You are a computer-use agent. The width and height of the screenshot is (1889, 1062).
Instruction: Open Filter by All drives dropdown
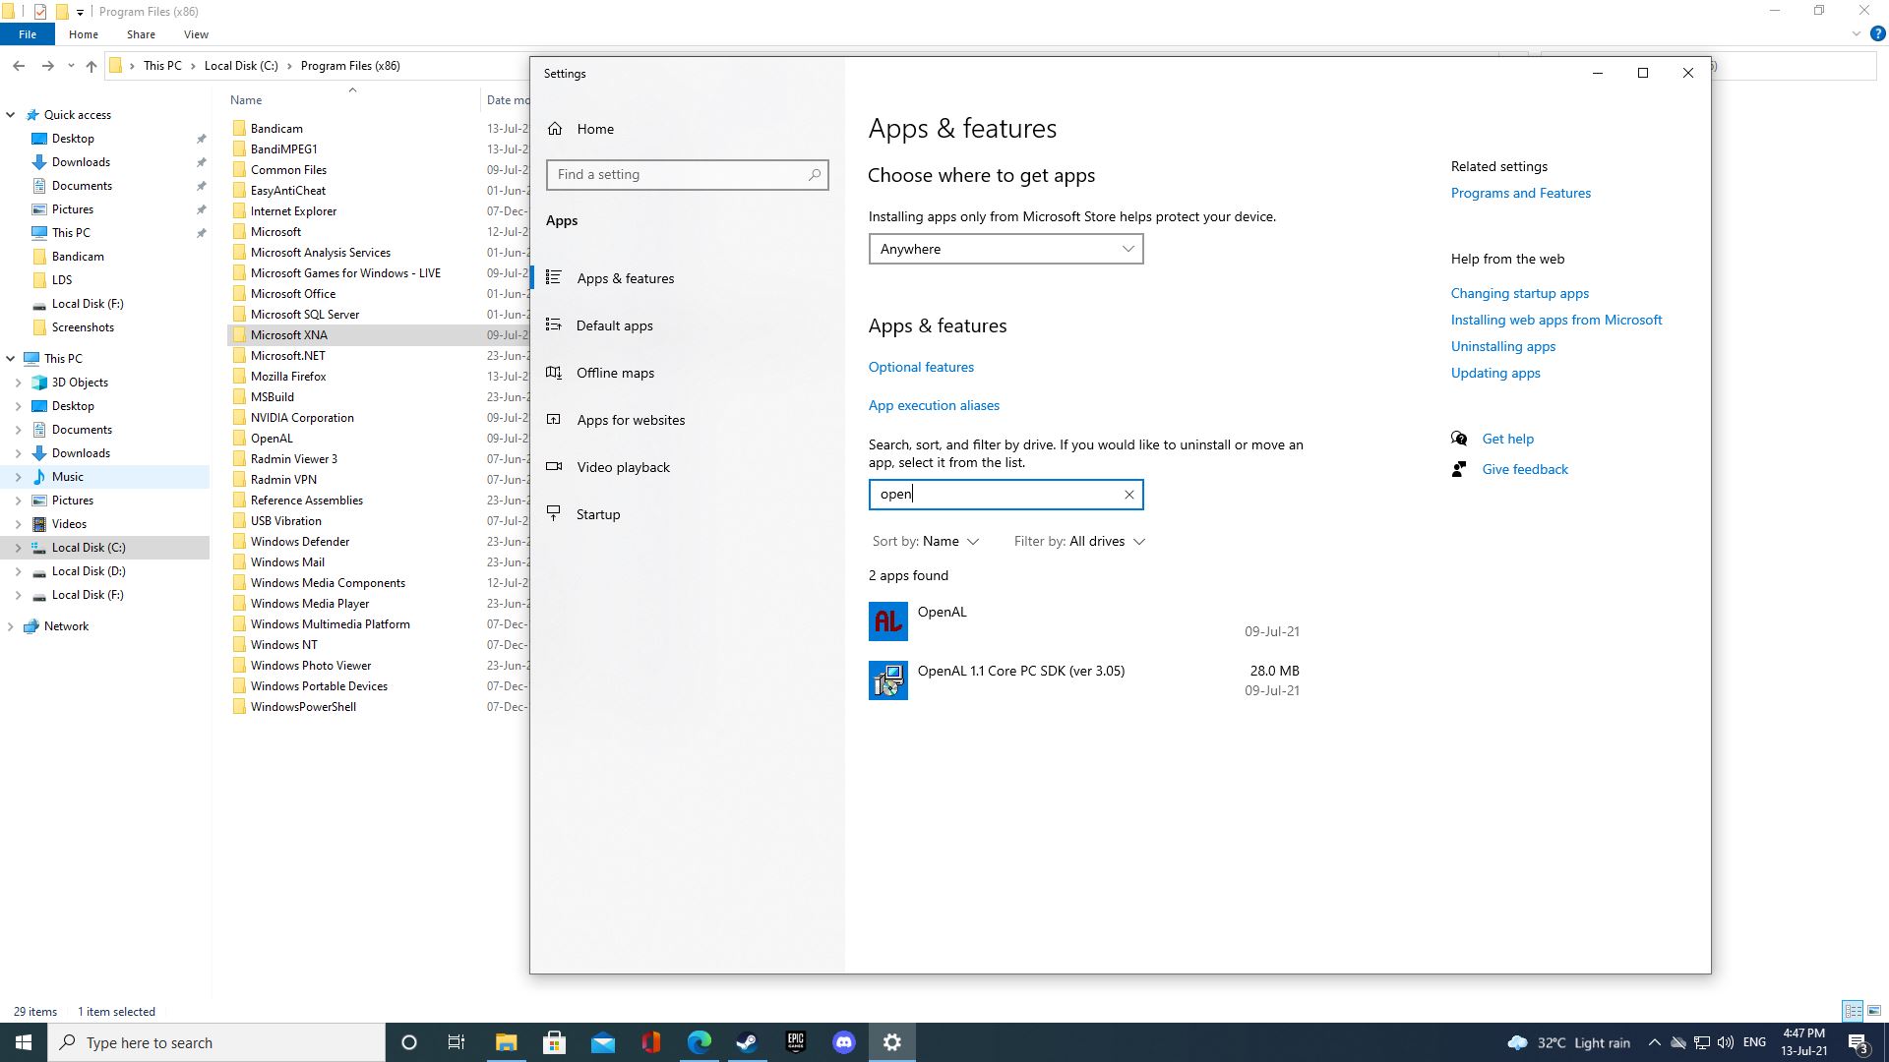point(1079,542)
